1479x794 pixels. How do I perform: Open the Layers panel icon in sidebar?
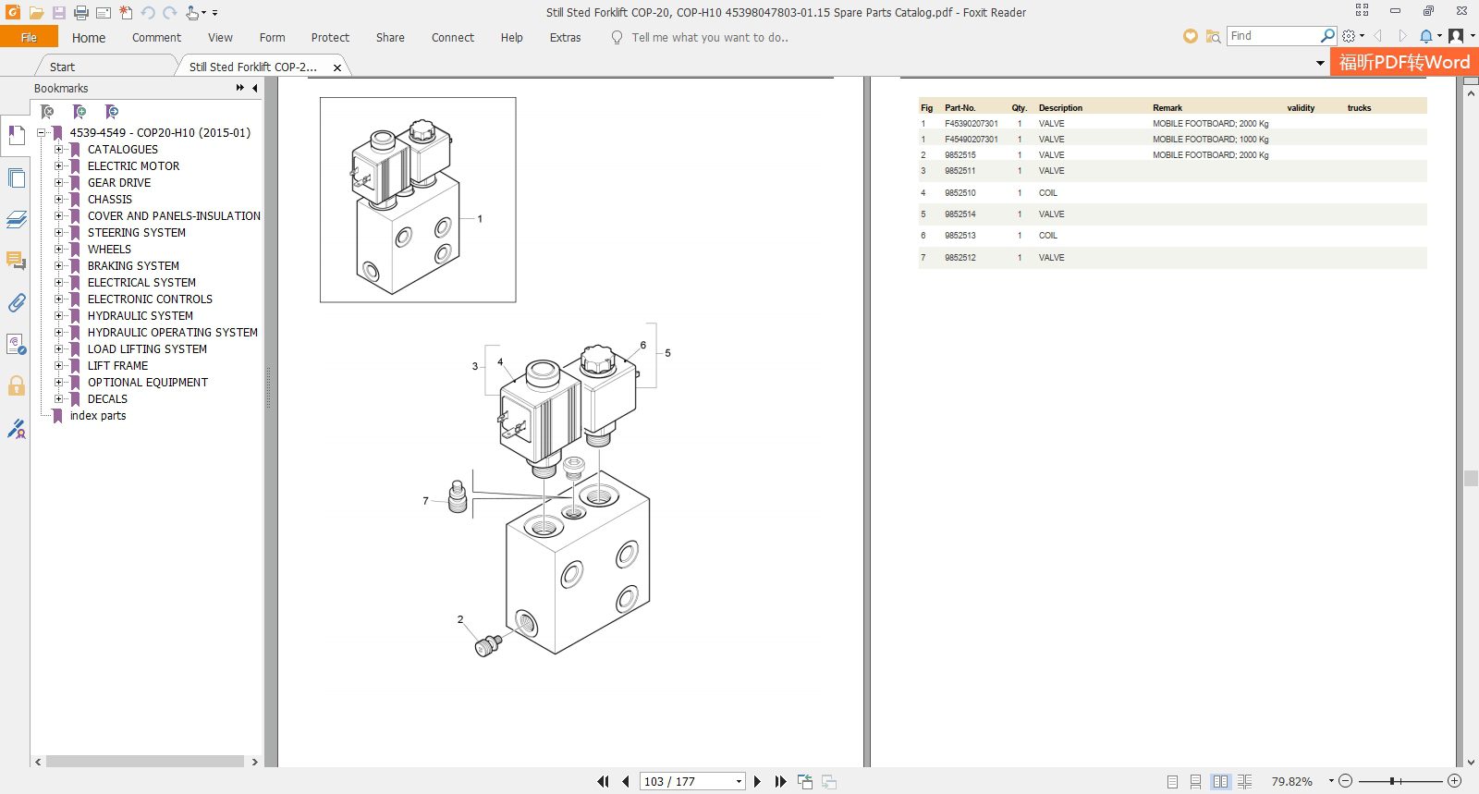point(16,219)
